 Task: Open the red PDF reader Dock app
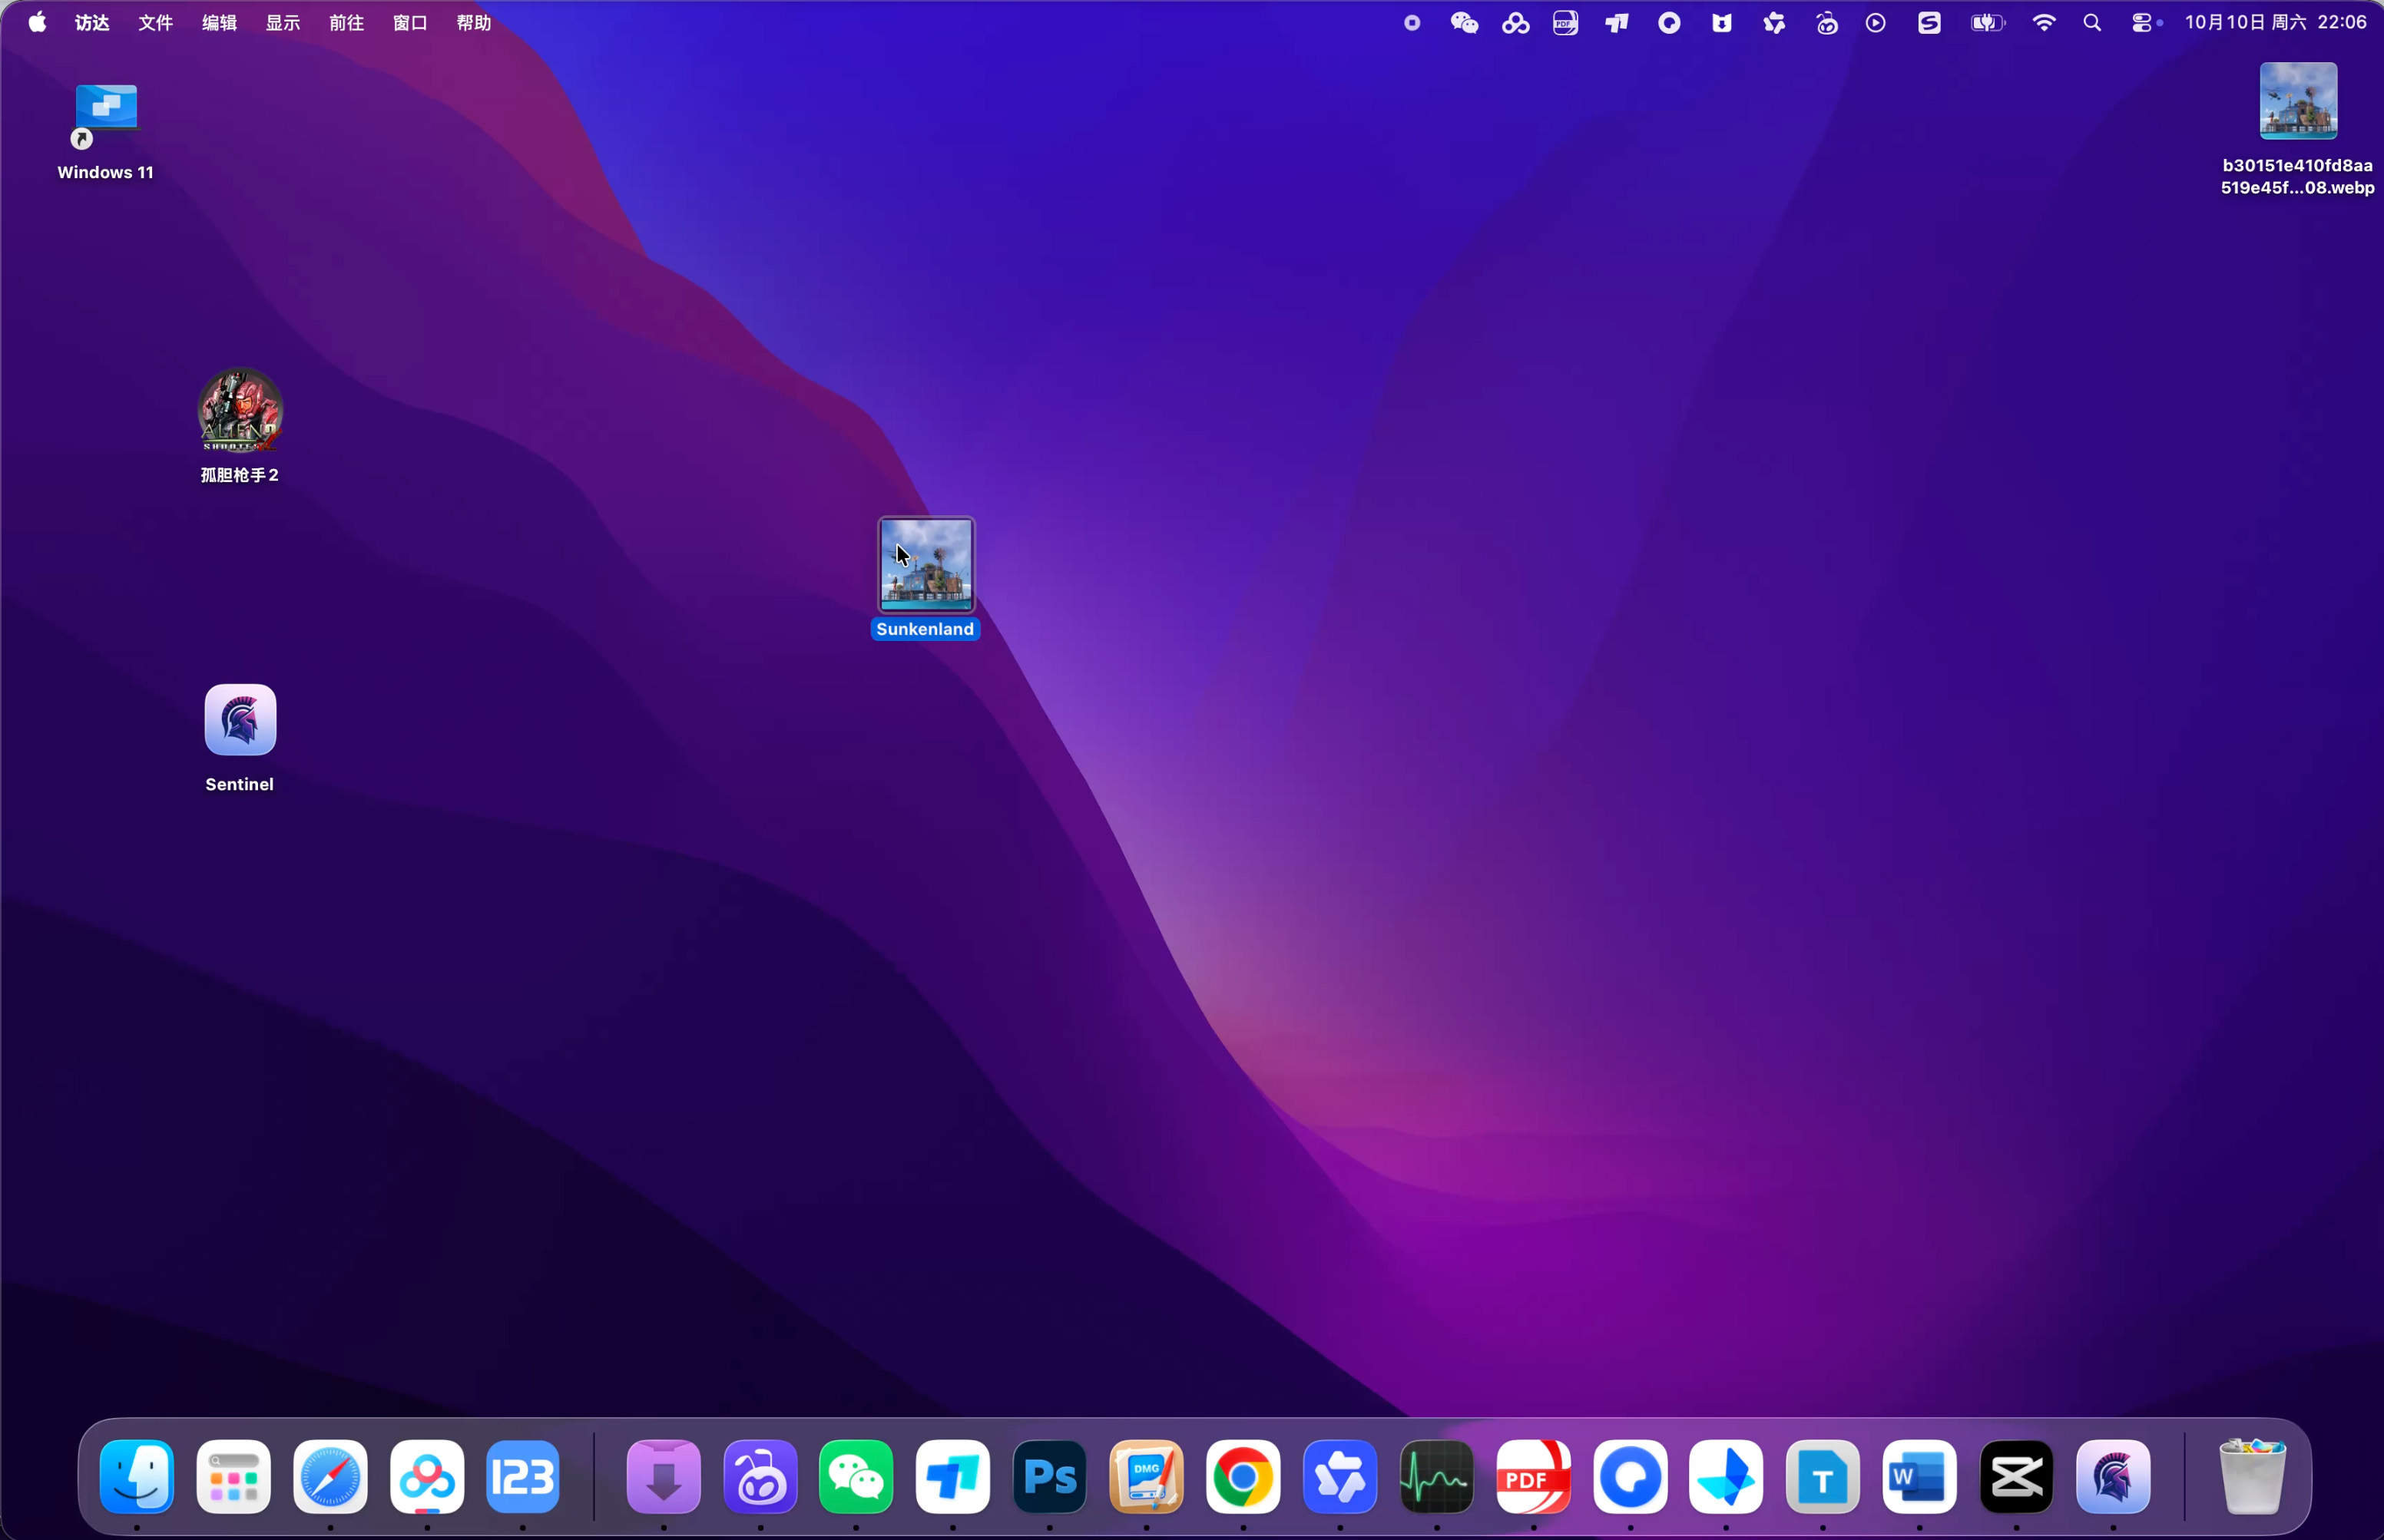(1534, 1477)
